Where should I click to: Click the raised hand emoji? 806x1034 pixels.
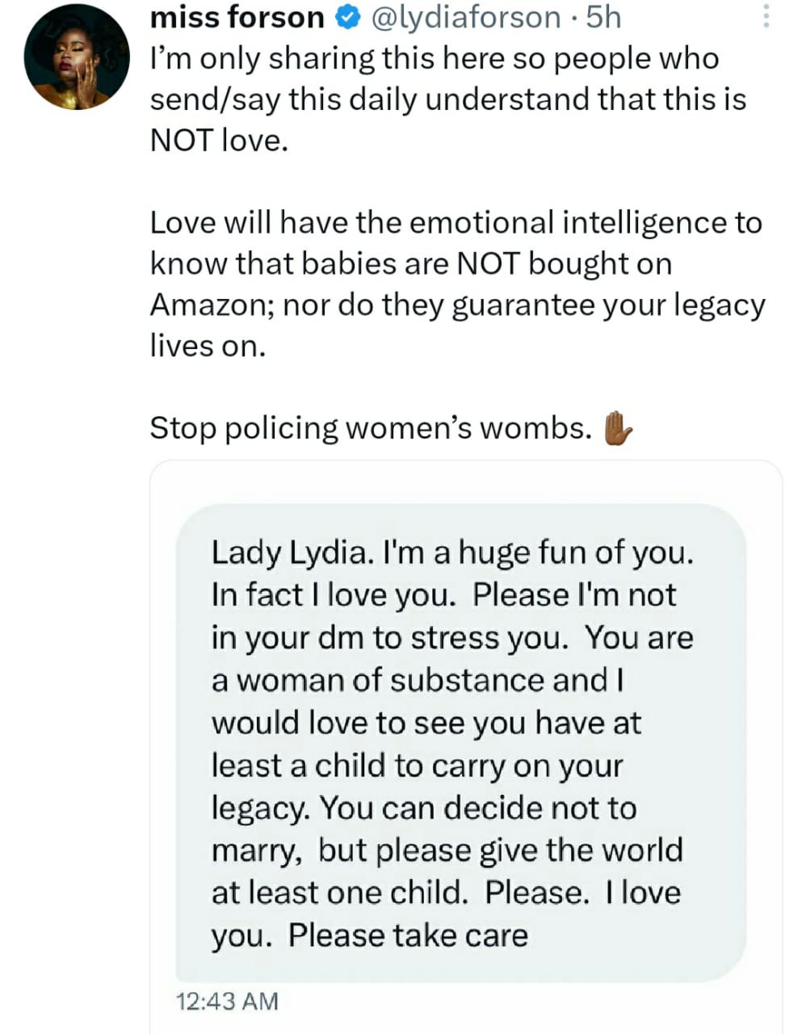(618, 428)
